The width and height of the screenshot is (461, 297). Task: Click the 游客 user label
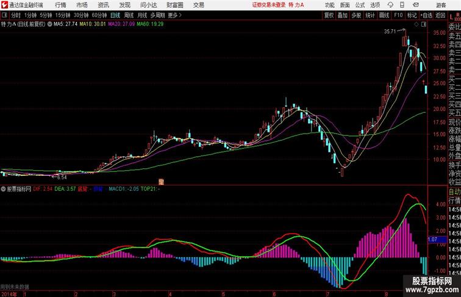(441, 5)
